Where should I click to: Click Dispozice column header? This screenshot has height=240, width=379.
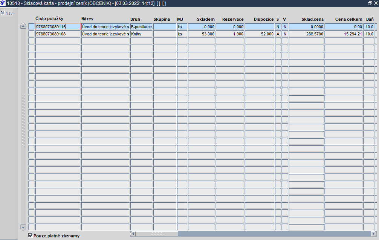click(264, 19)
